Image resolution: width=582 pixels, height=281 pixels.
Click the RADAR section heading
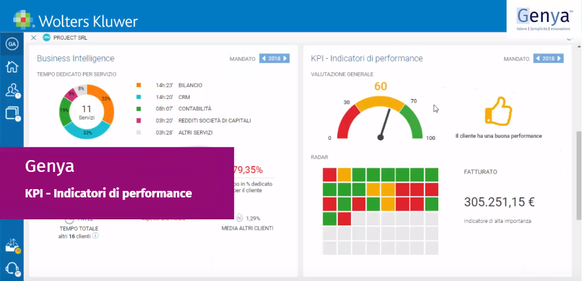click(x=320, y=157)
